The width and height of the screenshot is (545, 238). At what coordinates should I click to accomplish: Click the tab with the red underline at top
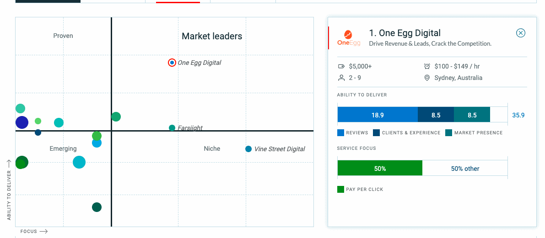(178, 1)
